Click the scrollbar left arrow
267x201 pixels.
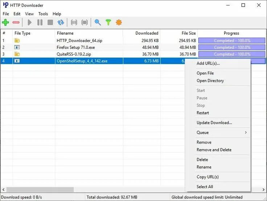(x=3, y=189)
